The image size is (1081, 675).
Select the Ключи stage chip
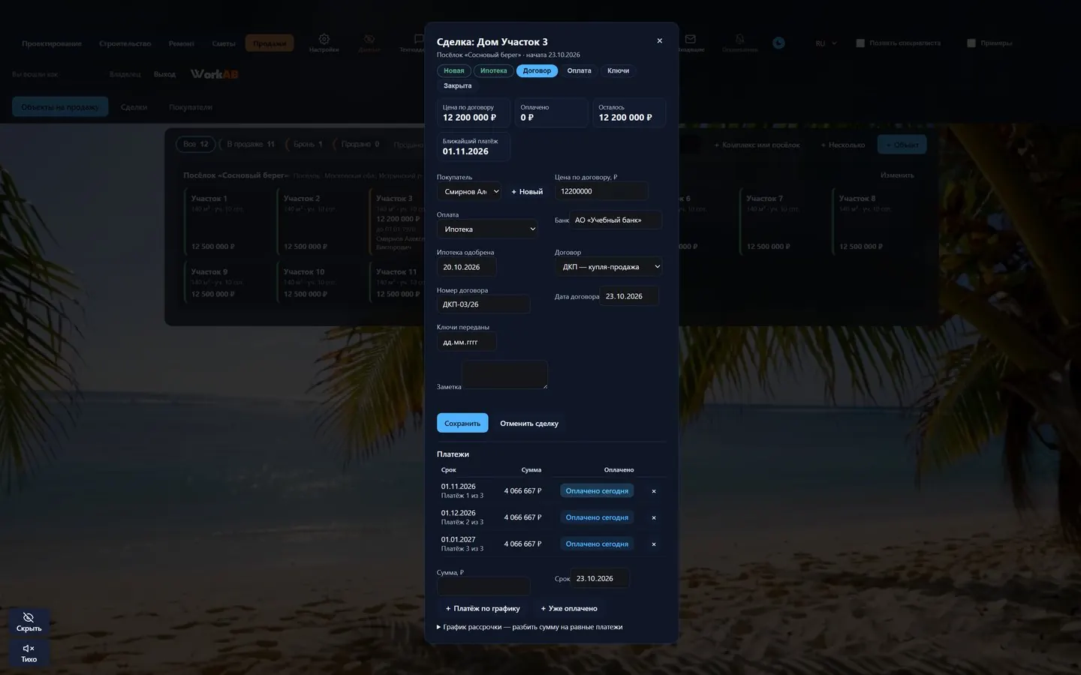(x=619, y=70)
